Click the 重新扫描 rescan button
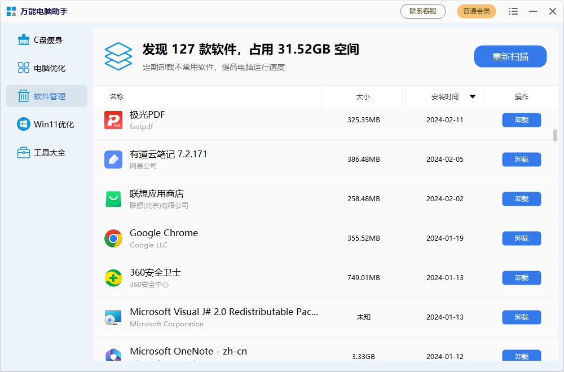The height and width of the screenshot is (372, 564). [510, 56]
